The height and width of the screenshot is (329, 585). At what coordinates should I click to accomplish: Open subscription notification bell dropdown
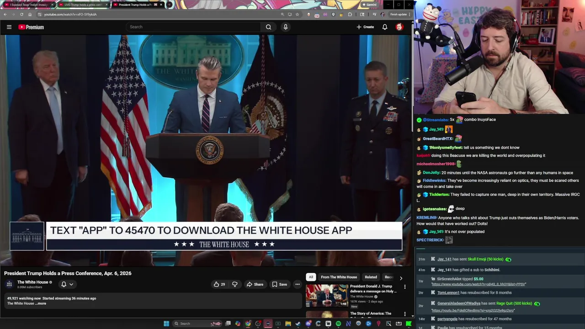point(67,284)
